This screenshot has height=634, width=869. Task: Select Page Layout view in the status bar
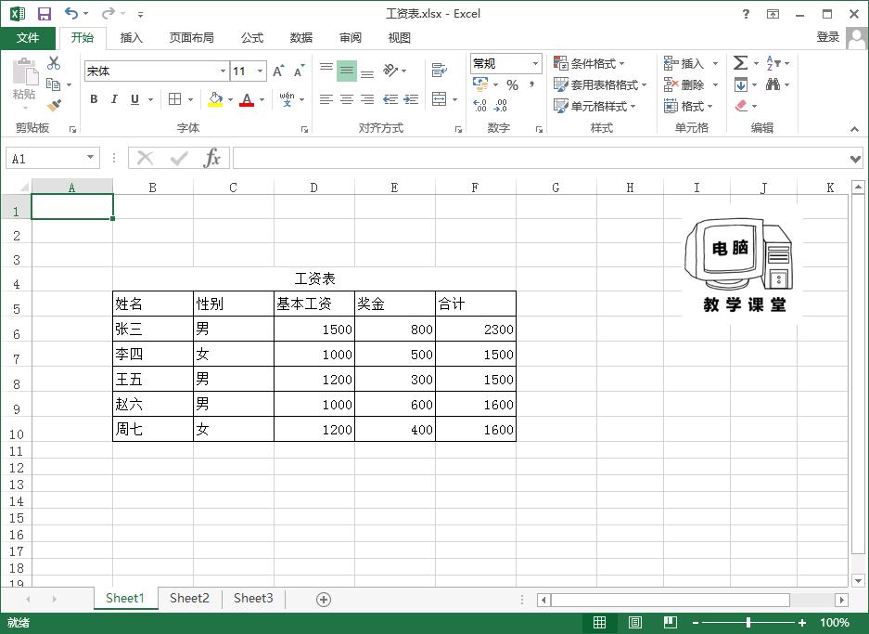coord(634,622)
